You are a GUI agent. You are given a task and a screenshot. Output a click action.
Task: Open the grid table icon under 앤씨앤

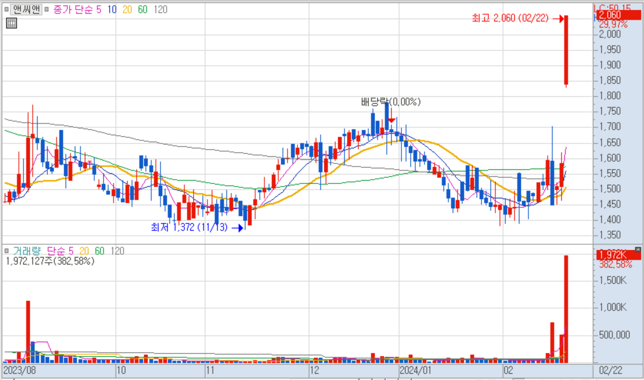pos(12,23)
